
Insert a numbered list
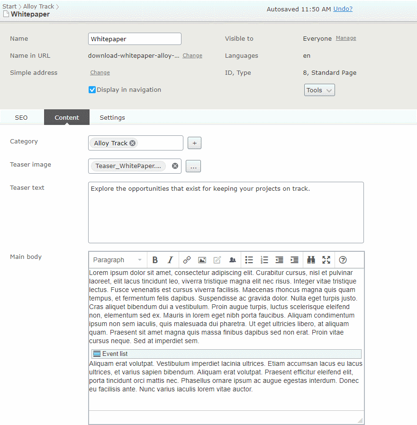coord(264,260)
